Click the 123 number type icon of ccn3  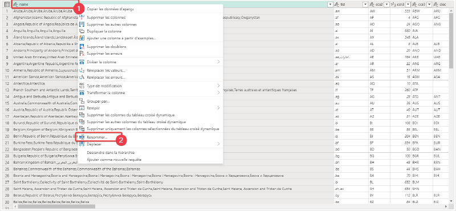[x=393, y=5]
